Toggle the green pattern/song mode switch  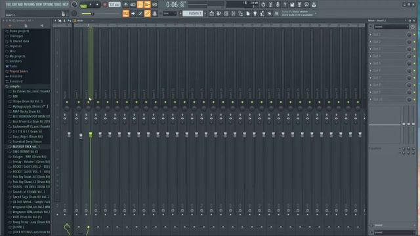pos(83,5)
